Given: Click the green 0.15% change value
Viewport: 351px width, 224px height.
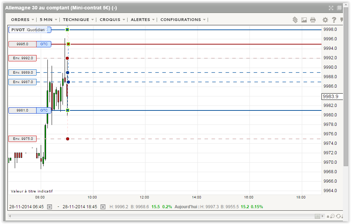Looking at the screenshot, I should 257,207.
